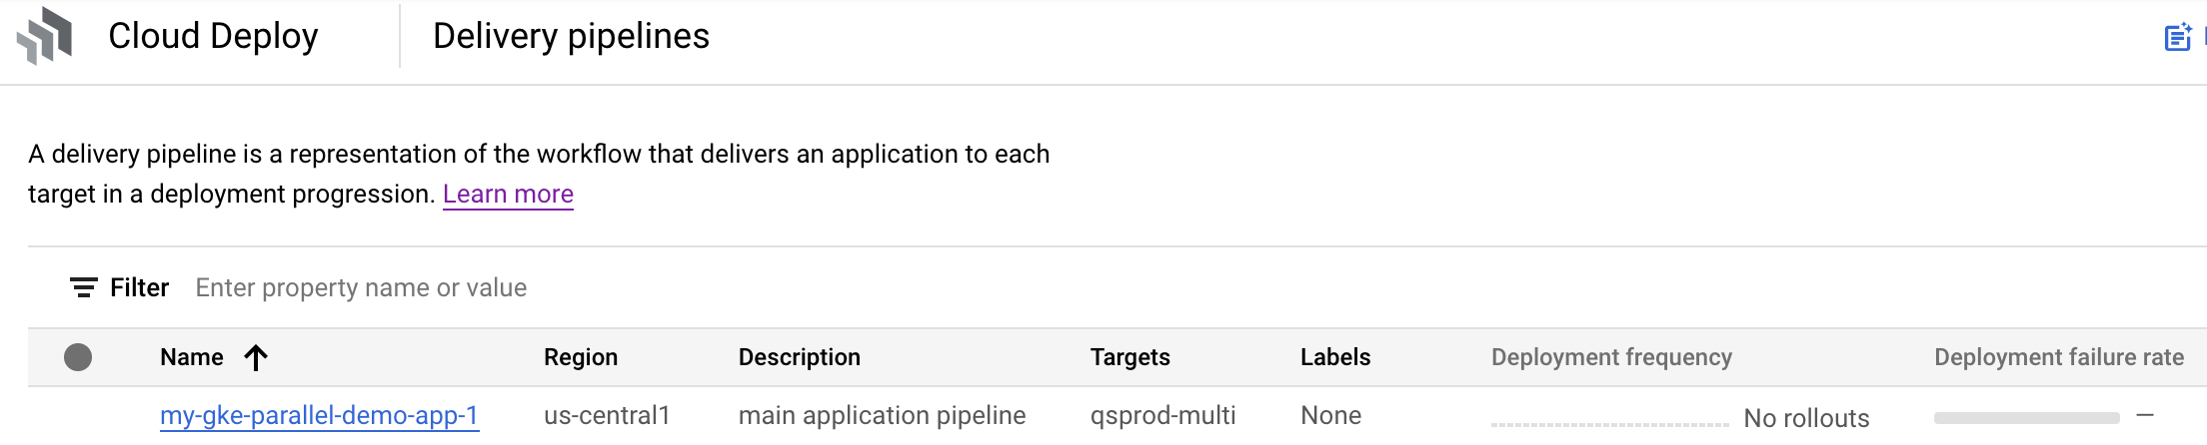2207x445 pixels.
Task: Click the Name column header text
Action: click(192, 357)
